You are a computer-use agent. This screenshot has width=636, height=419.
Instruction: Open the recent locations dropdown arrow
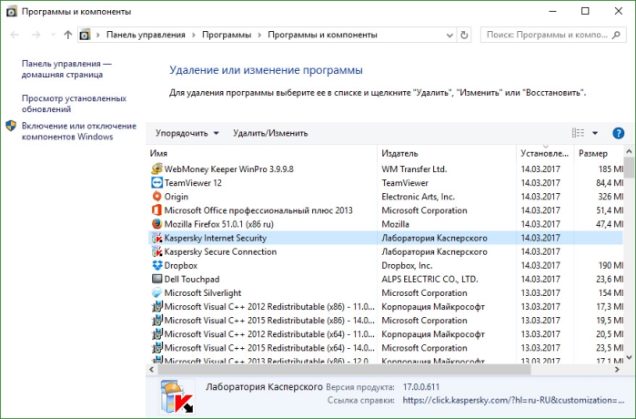(53, 35)
